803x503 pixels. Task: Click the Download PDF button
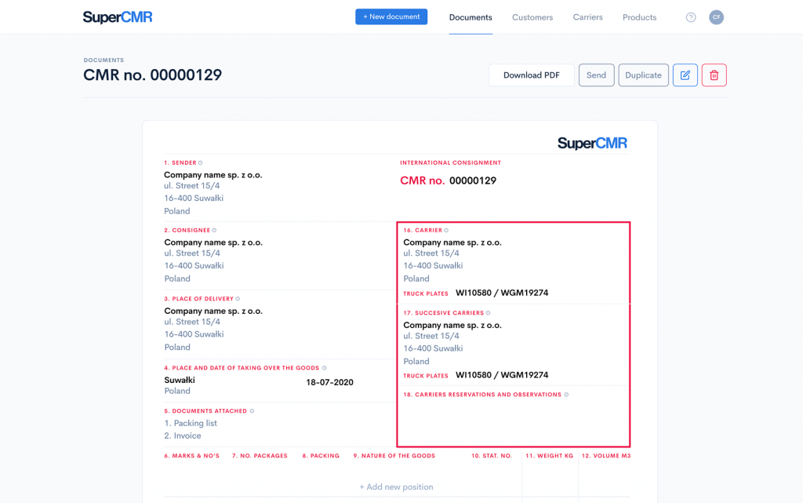531,75
